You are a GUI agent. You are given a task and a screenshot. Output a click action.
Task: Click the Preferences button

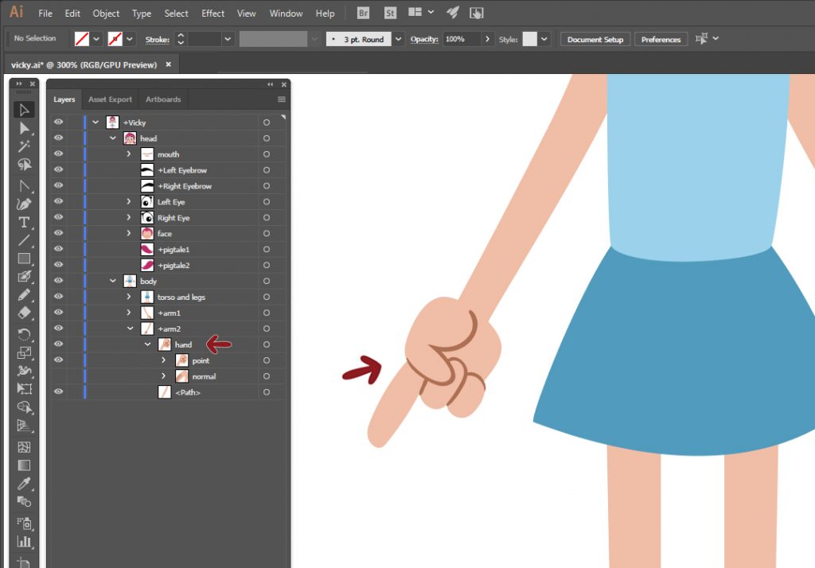[661, 39]
